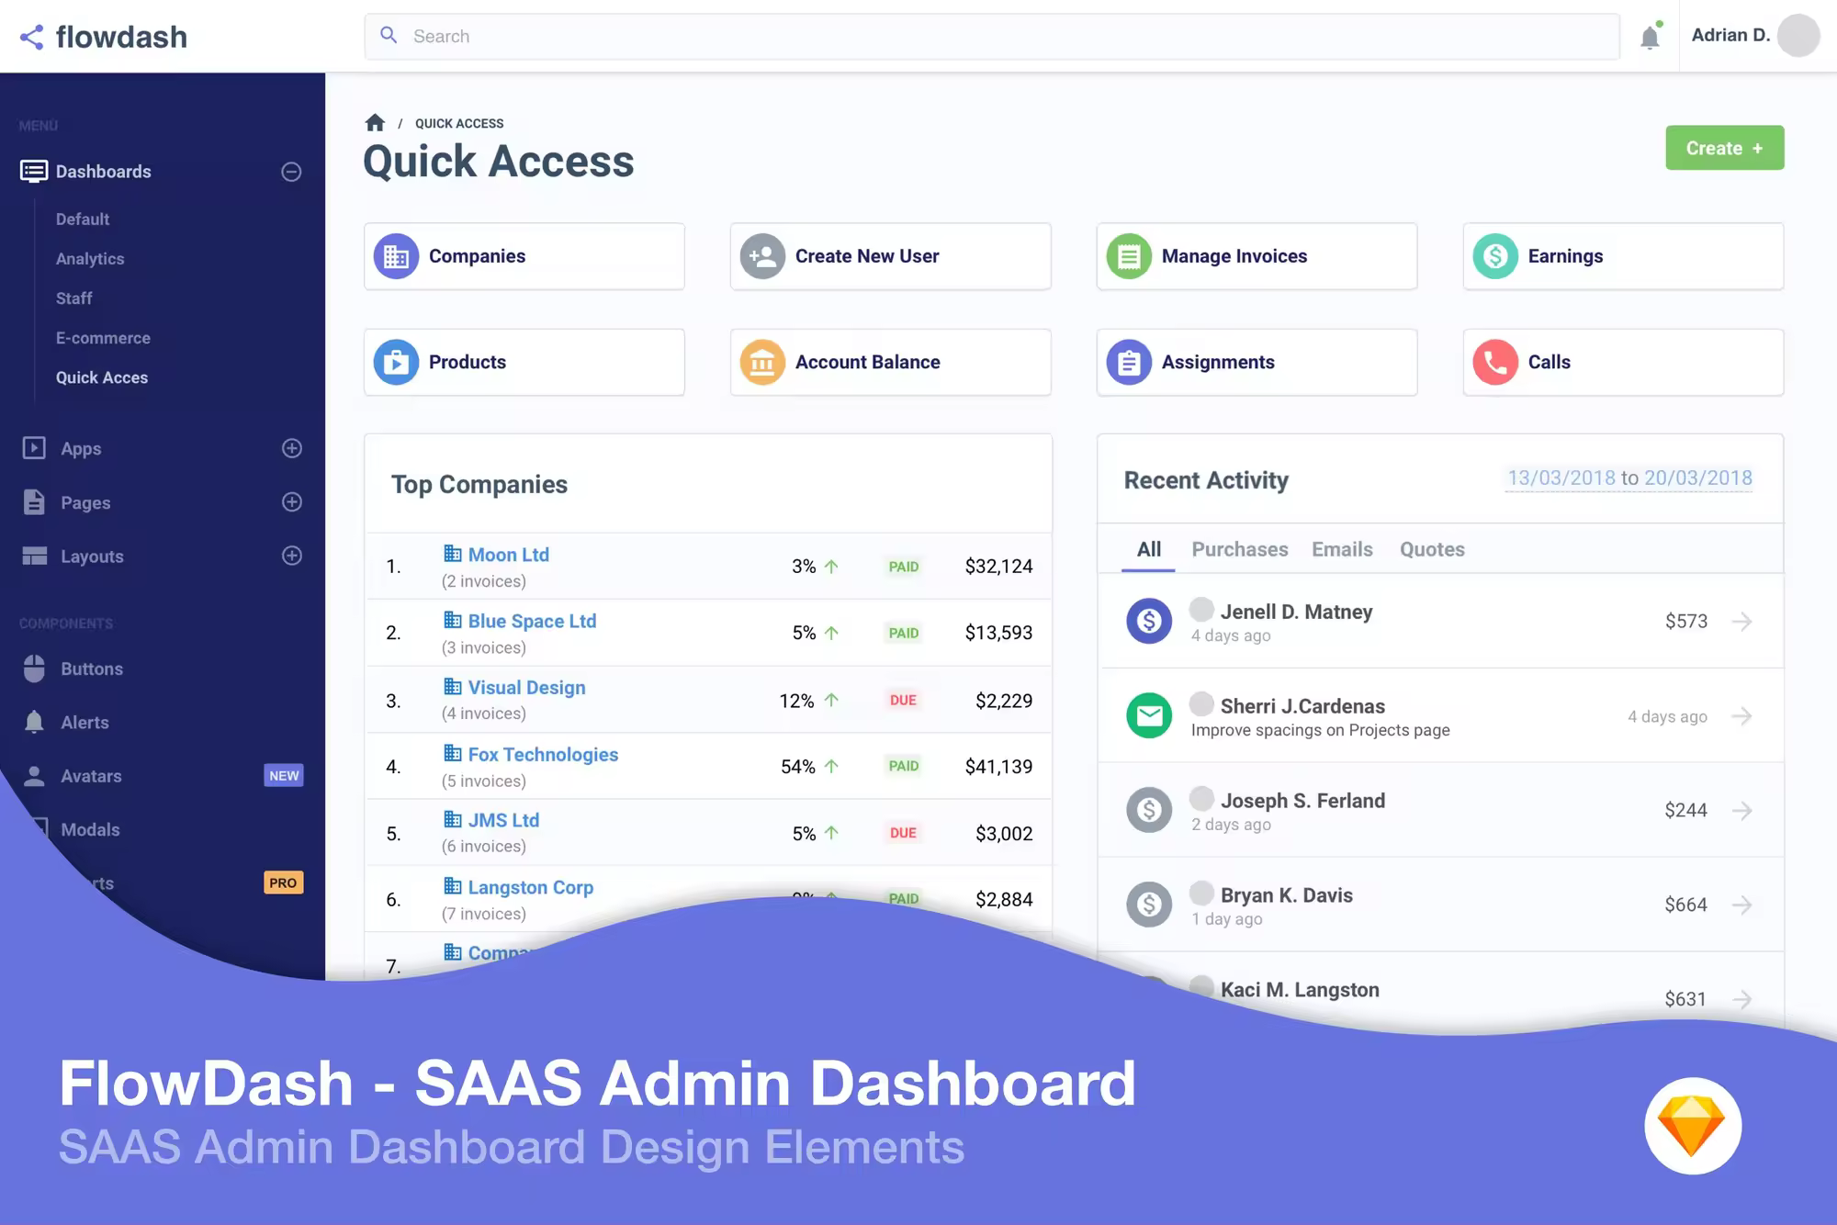The width and height of the screenshot is (1837, 1225).
Task: Click purple dollar icon beside Jenell D. Matney
Action: [1149, 622]
